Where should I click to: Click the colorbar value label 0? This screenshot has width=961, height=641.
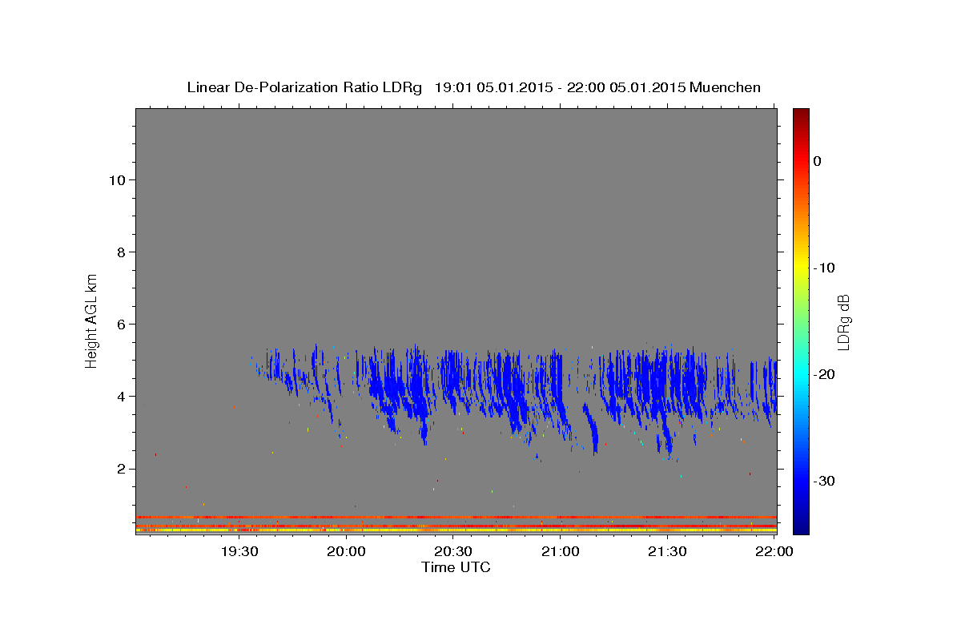tap(818, 161)
